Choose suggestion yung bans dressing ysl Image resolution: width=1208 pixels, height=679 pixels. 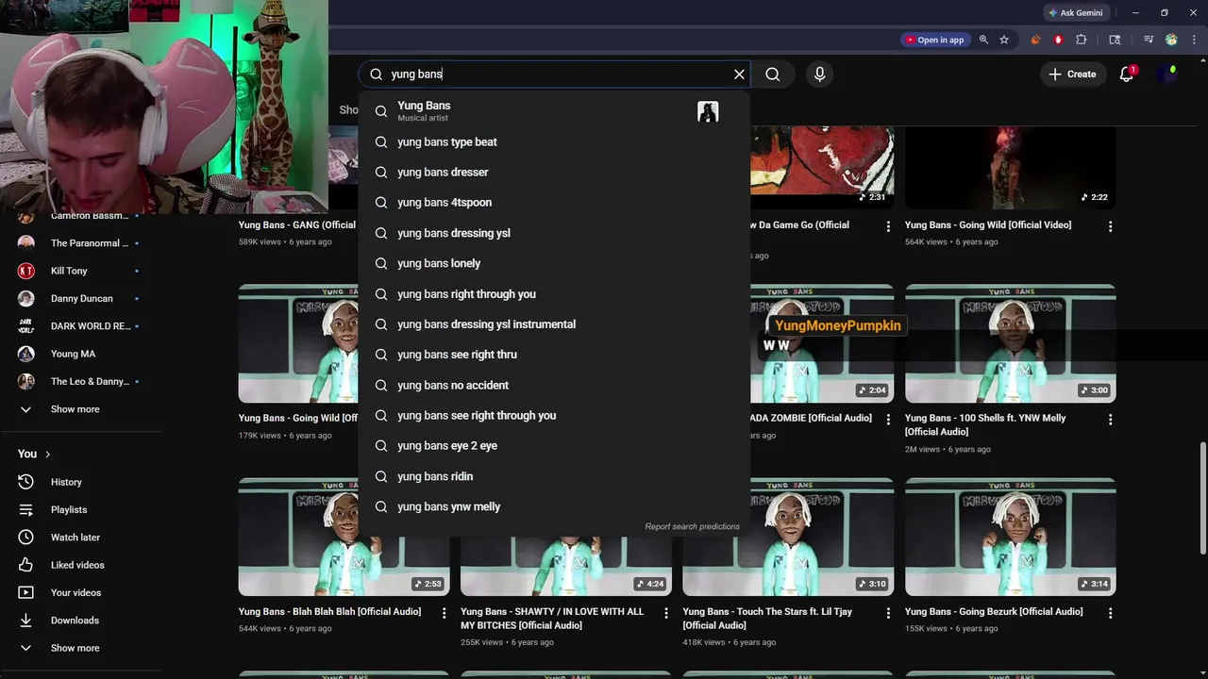(x=554, y=233)
